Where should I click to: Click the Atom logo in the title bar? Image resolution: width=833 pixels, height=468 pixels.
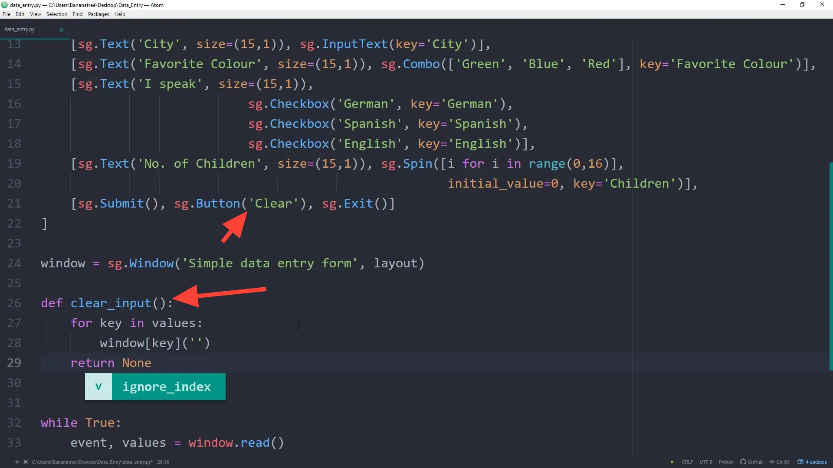tap(4, 5)
